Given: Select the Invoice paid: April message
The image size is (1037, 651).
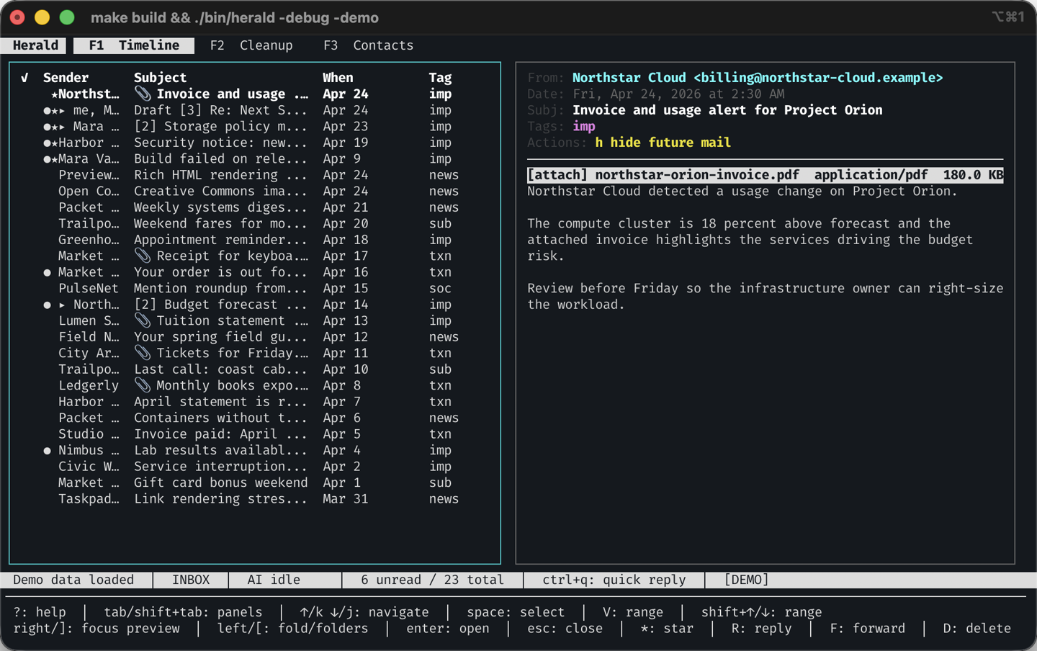Looking at the screenshot, I should coord(255,434).
